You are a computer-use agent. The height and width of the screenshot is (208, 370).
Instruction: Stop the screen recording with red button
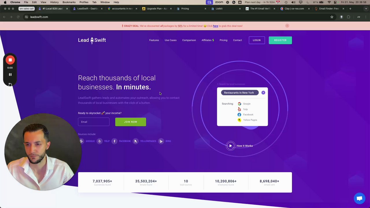10,60
